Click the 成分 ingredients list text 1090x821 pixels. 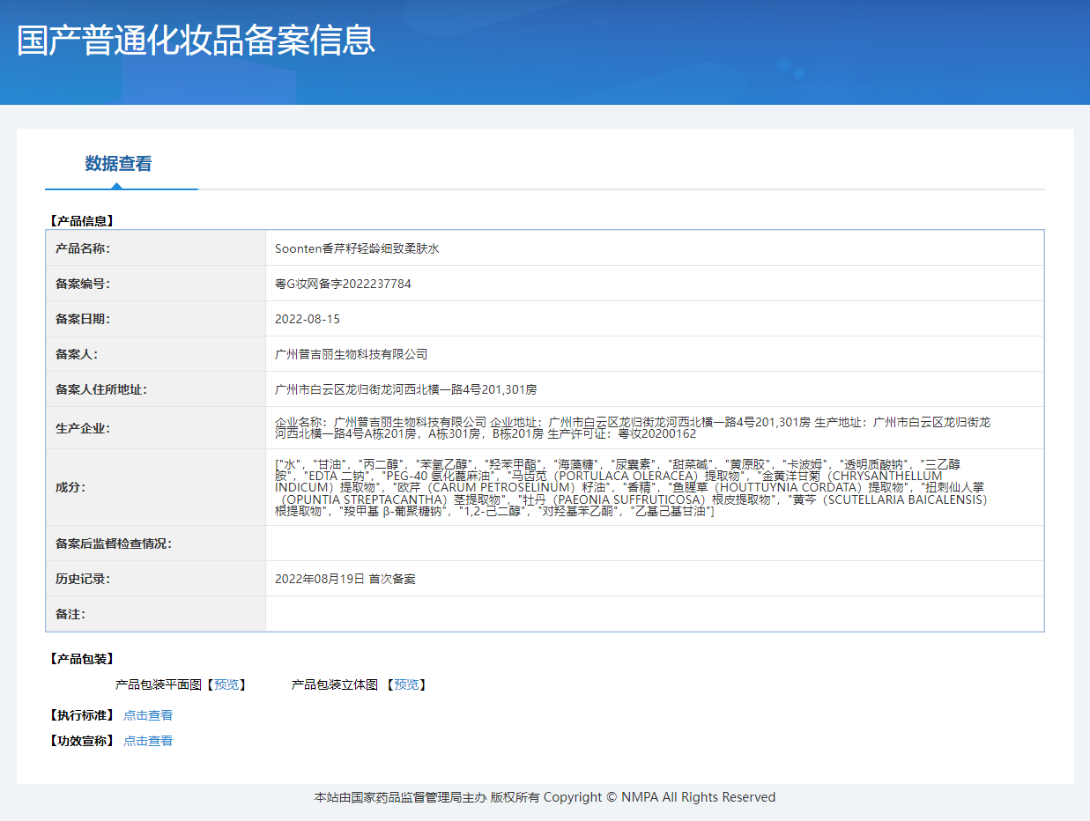click(x=630, y=487)
